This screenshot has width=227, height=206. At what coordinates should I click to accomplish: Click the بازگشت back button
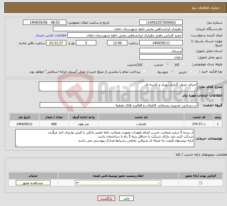pyautogui.click(x=106, y=198)
